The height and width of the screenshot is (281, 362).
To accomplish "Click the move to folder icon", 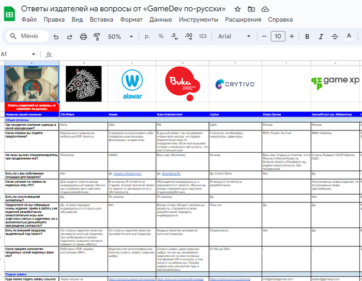I will tap(251, 9).
